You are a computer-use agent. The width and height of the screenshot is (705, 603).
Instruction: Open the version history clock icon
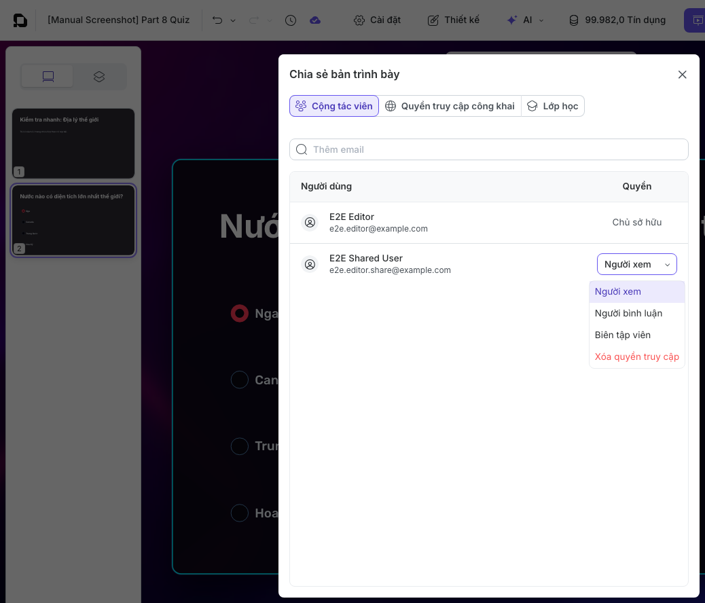pyautogui.click(x=291, y=20)
